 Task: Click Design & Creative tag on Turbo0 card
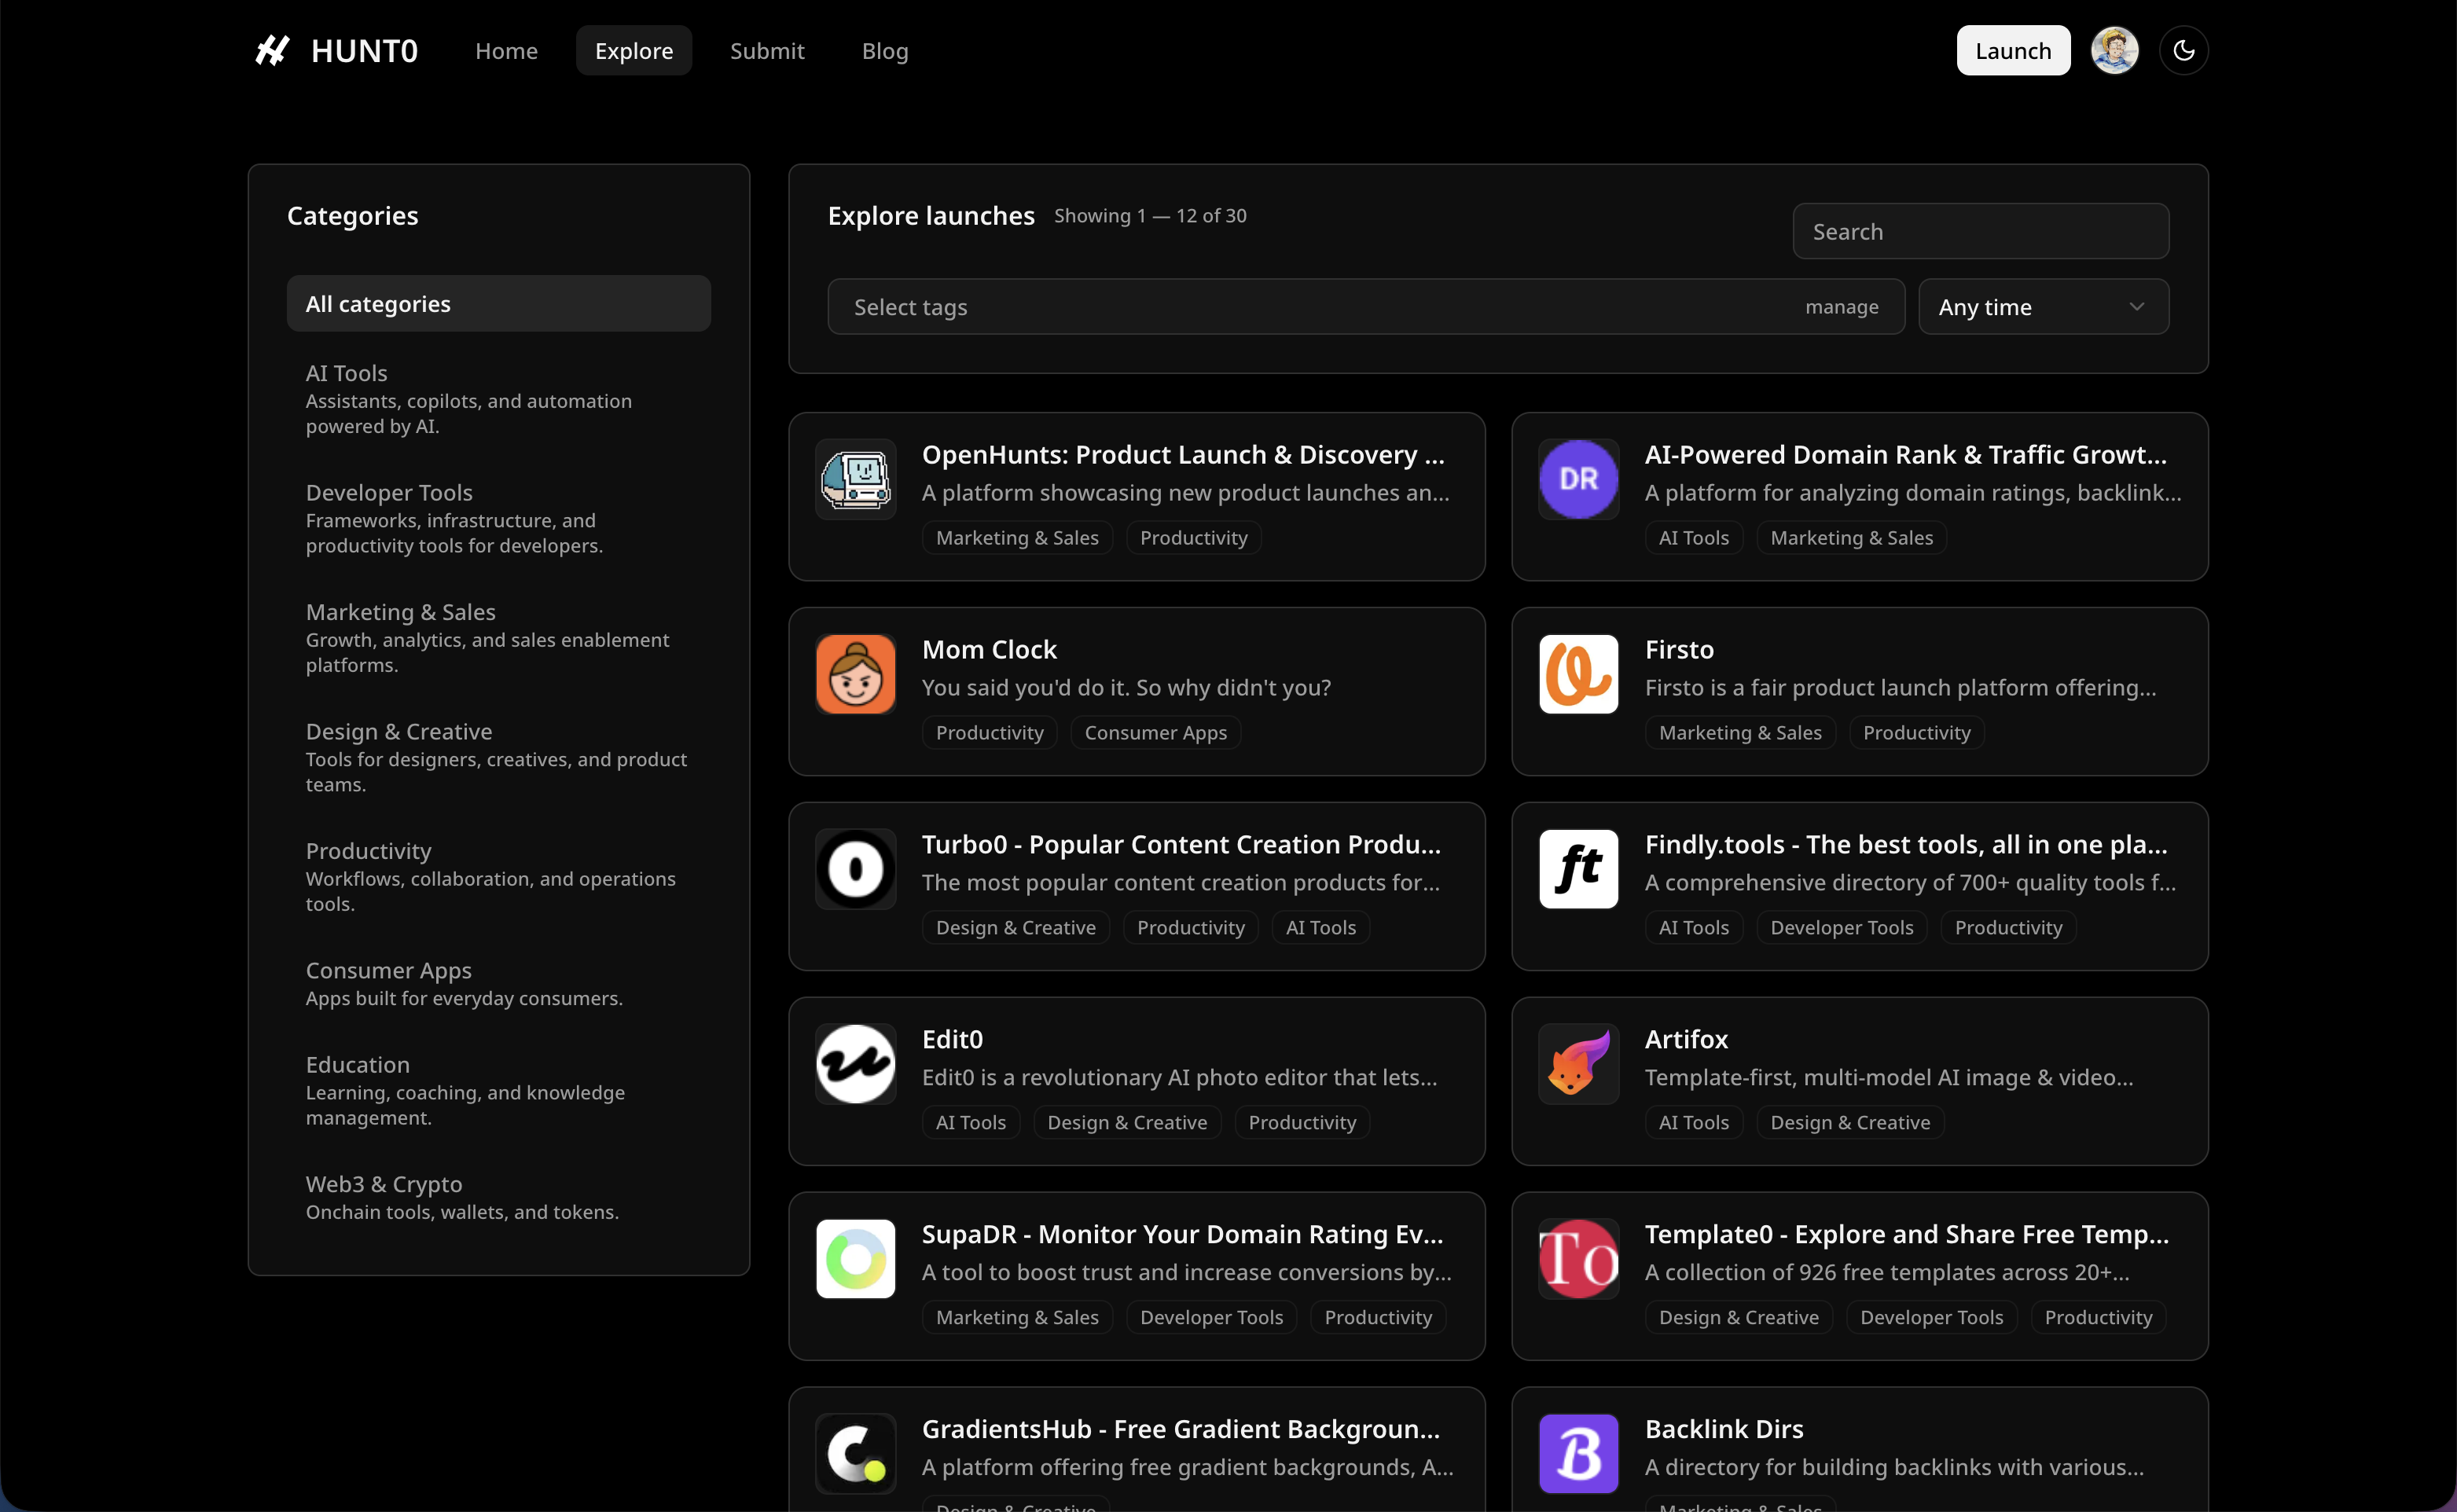tap(1015, 927)
